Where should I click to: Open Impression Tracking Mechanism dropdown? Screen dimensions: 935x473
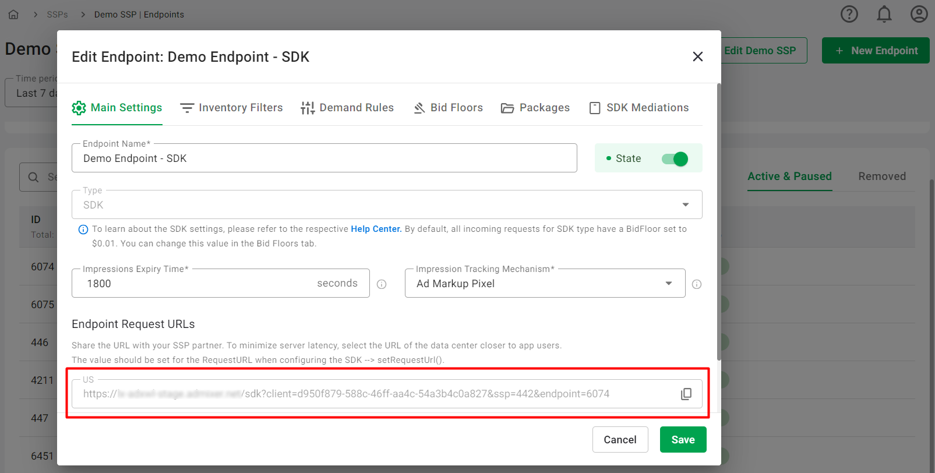[x=668, y=284]
